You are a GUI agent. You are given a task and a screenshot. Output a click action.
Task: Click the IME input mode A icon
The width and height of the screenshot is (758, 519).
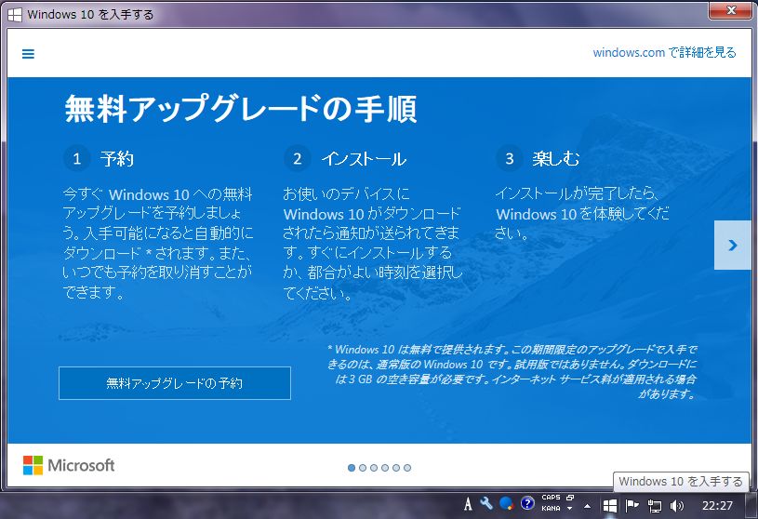(x=468, y=504)
